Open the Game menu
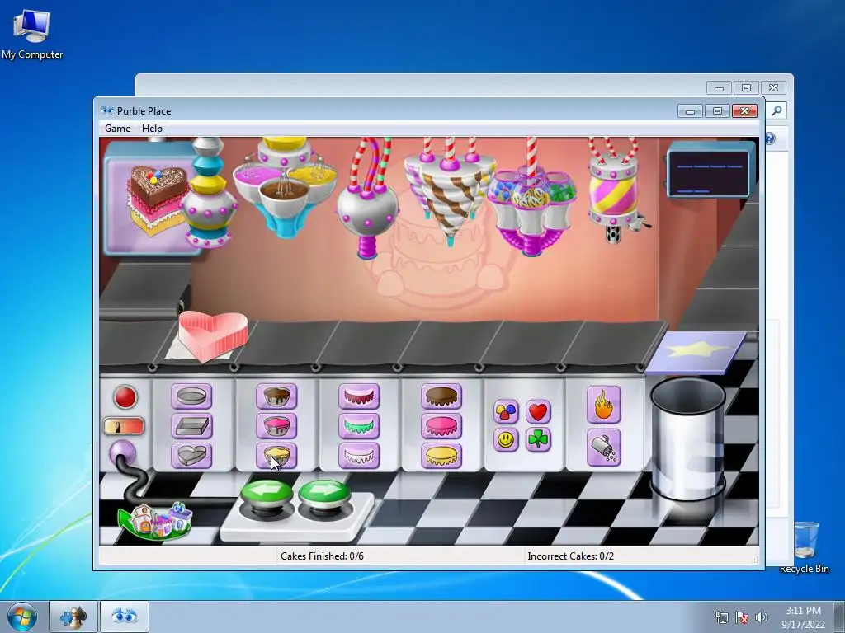Screen dimensions: 845x633 pyautogui.click(x=117, y=128)
